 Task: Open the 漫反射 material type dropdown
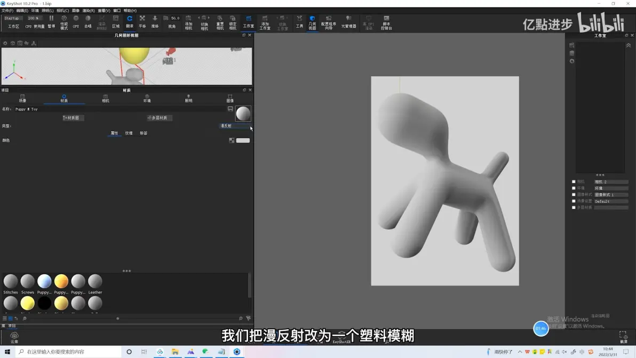tap(235, 126)
